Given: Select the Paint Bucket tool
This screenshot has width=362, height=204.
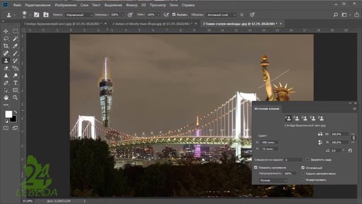Looking at the screenshot, I should pos(15,68).
